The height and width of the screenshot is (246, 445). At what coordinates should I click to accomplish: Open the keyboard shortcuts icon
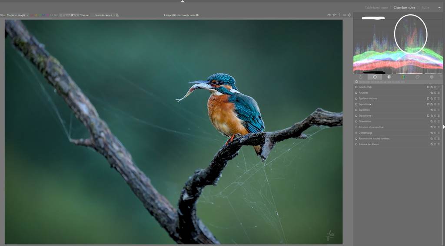[x=344, y=15]
